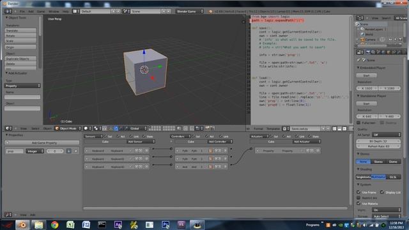The width and height of the screenshot is (409, 230).
Task: Open Photoshop from the taskbar
Action: 166,225
